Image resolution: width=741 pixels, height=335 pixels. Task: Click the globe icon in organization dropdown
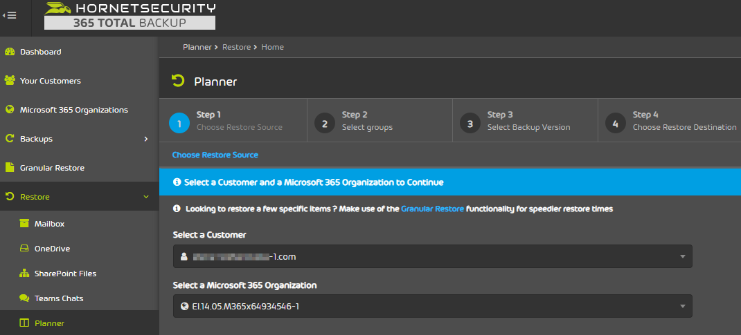coord(185,307)
